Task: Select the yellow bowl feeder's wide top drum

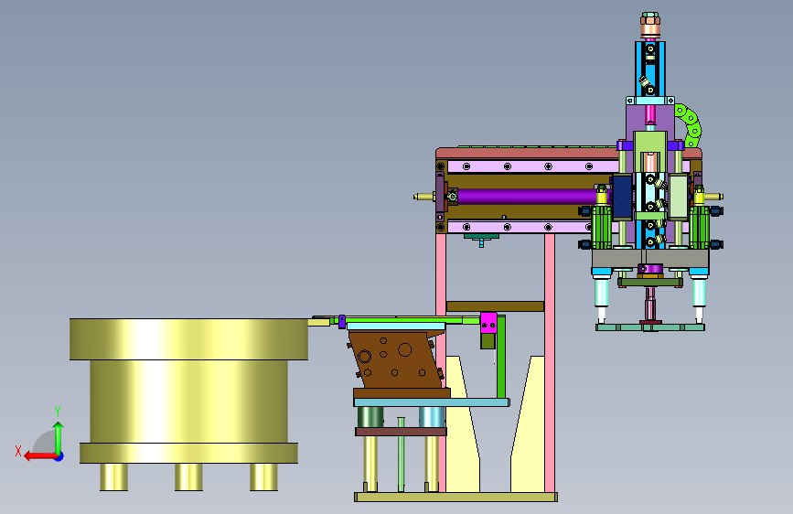Action: tap(188, 339)
